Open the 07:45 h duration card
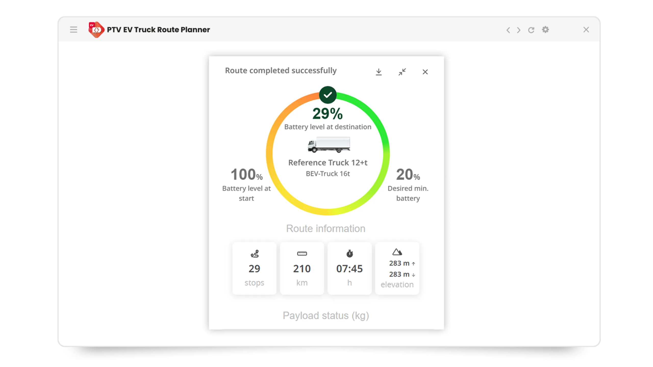Viewport: 653px width, 367px height. [x=349, y=268]
